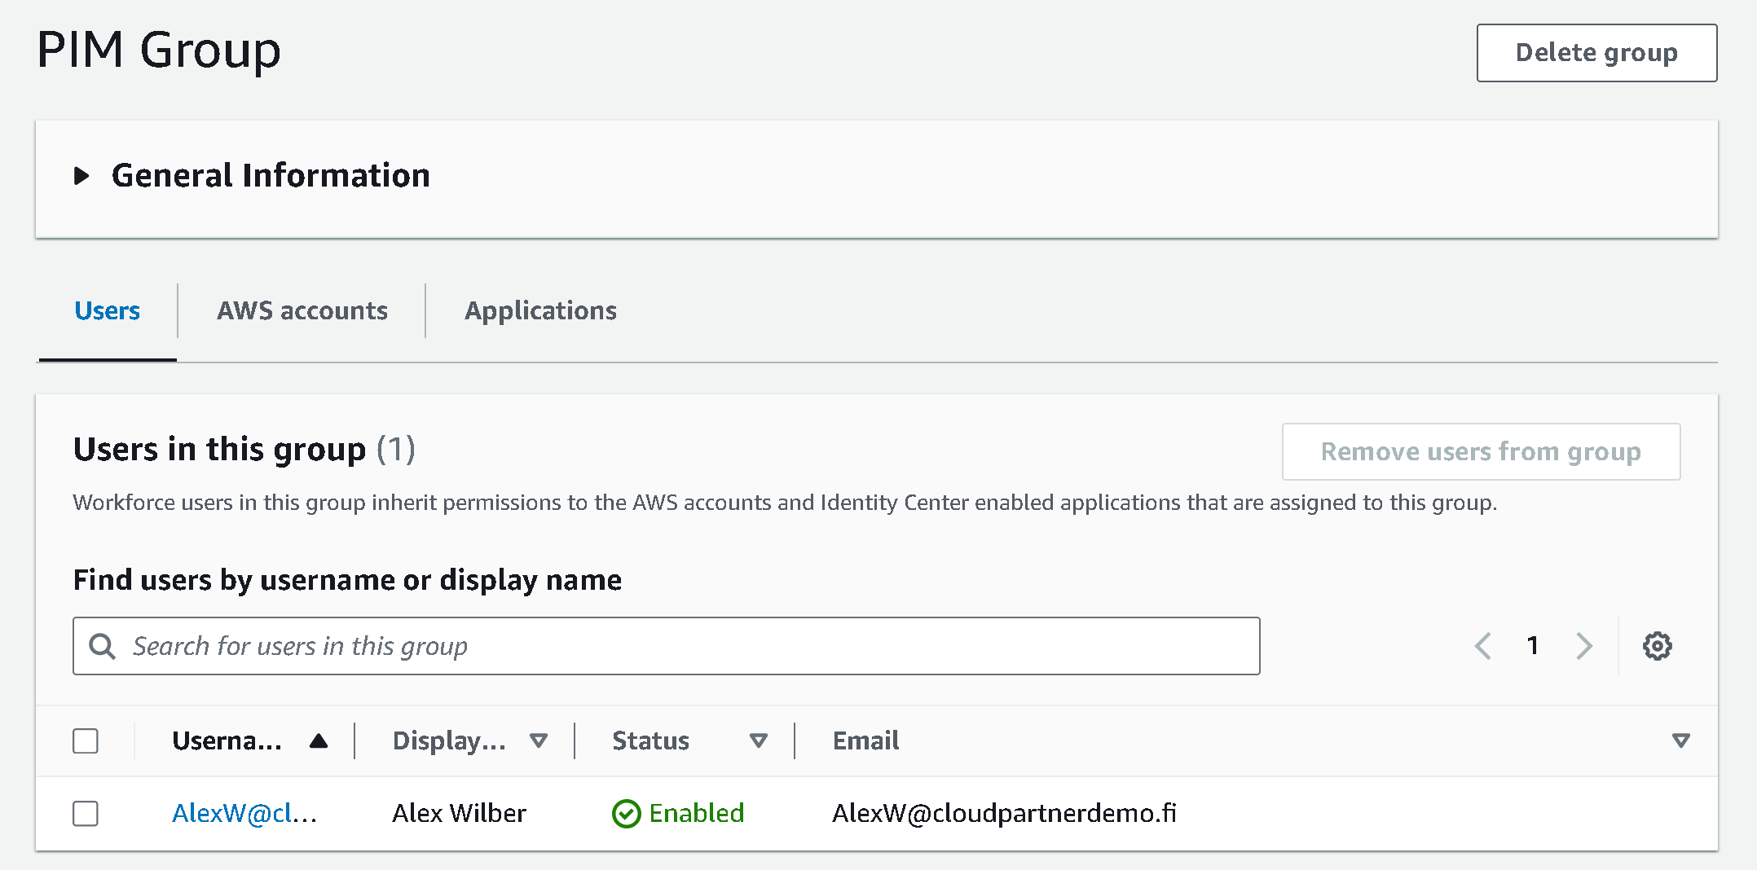Open table preferences gear icon
Image resolution: width=1757 pixels, height=870 pixels.
click(1657, 646)
